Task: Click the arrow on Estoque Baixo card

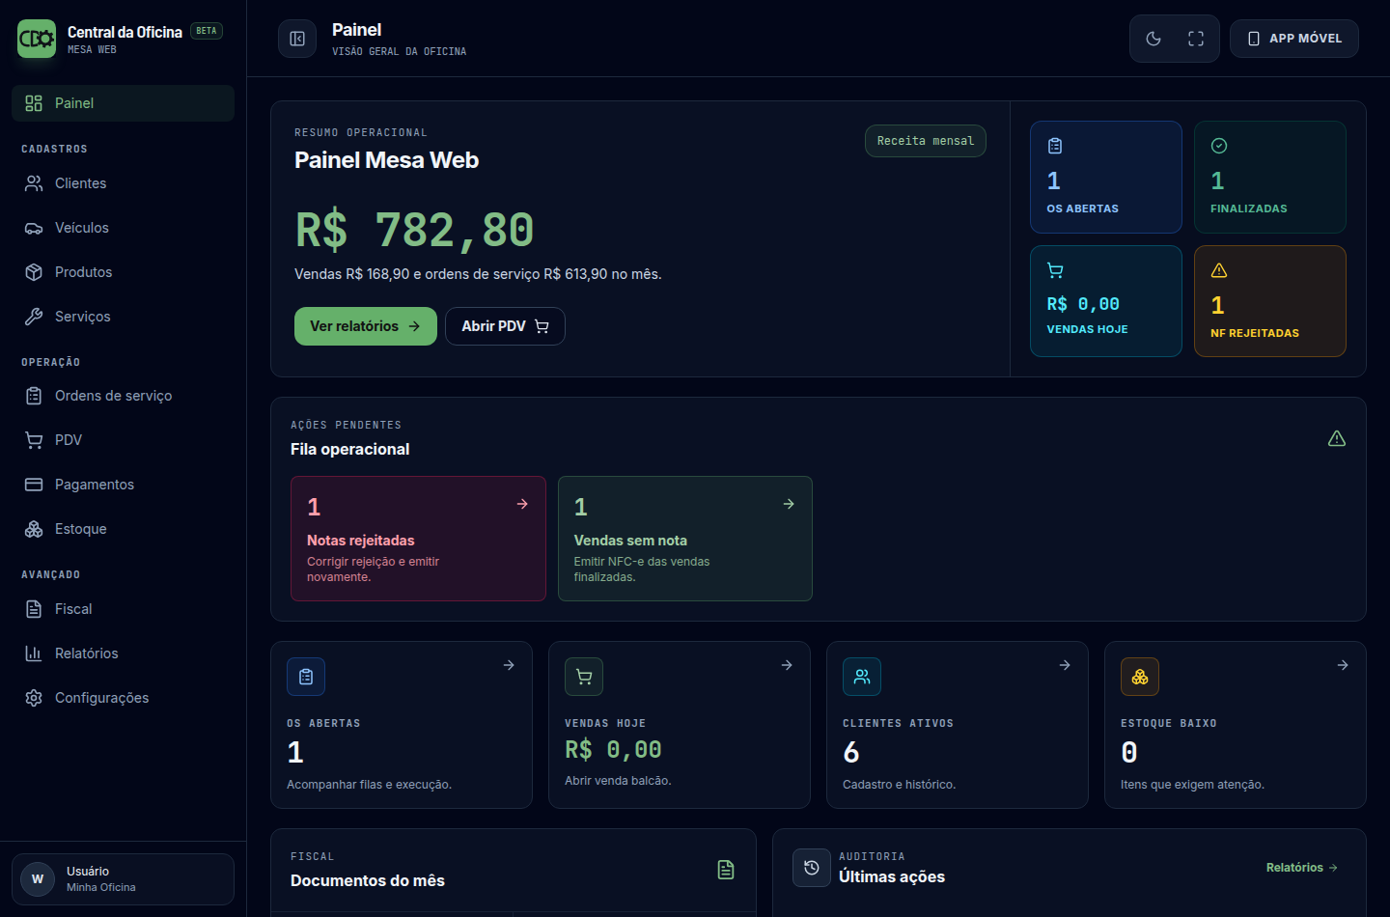Action: coord(1343,665)
